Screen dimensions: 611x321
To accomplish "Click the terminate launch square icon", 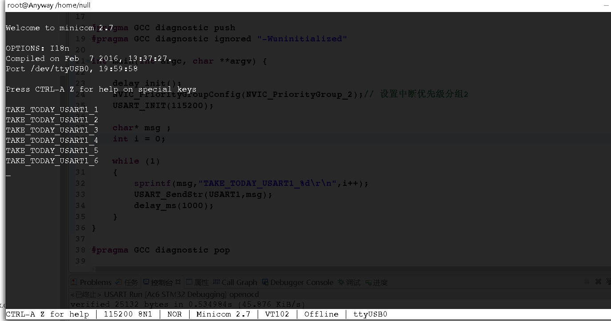I will 587,281.
